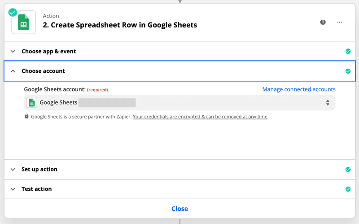Open Manage connected accounts link
Screen dimensions: 359x224
pos(299,89)
